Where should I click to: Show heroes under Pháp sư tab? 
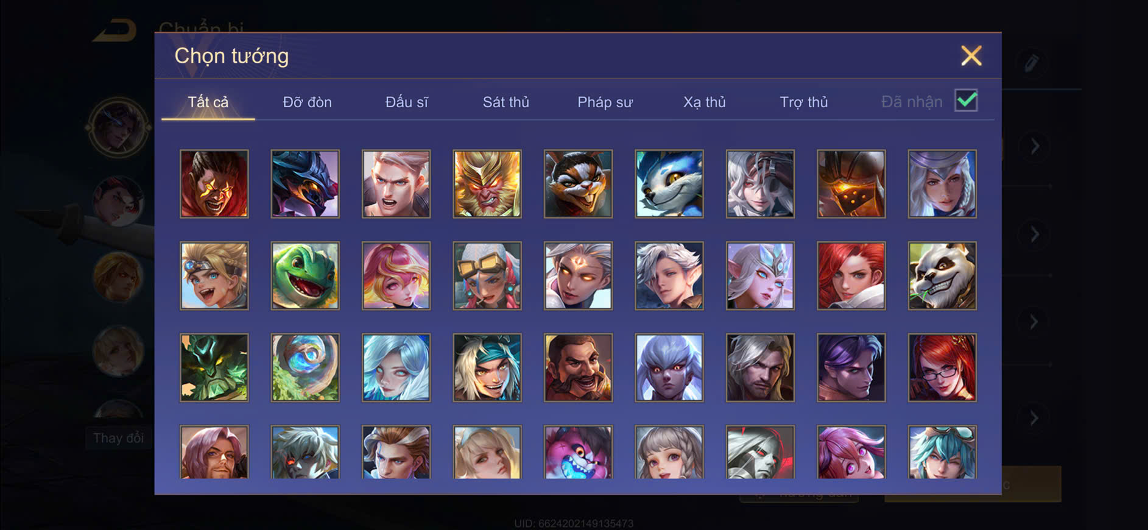(605, 102)
